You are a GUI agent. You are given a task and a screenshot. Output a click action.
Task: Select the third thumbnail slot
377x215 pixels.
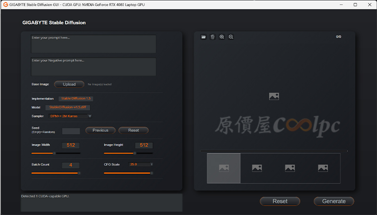click(290, 168)
